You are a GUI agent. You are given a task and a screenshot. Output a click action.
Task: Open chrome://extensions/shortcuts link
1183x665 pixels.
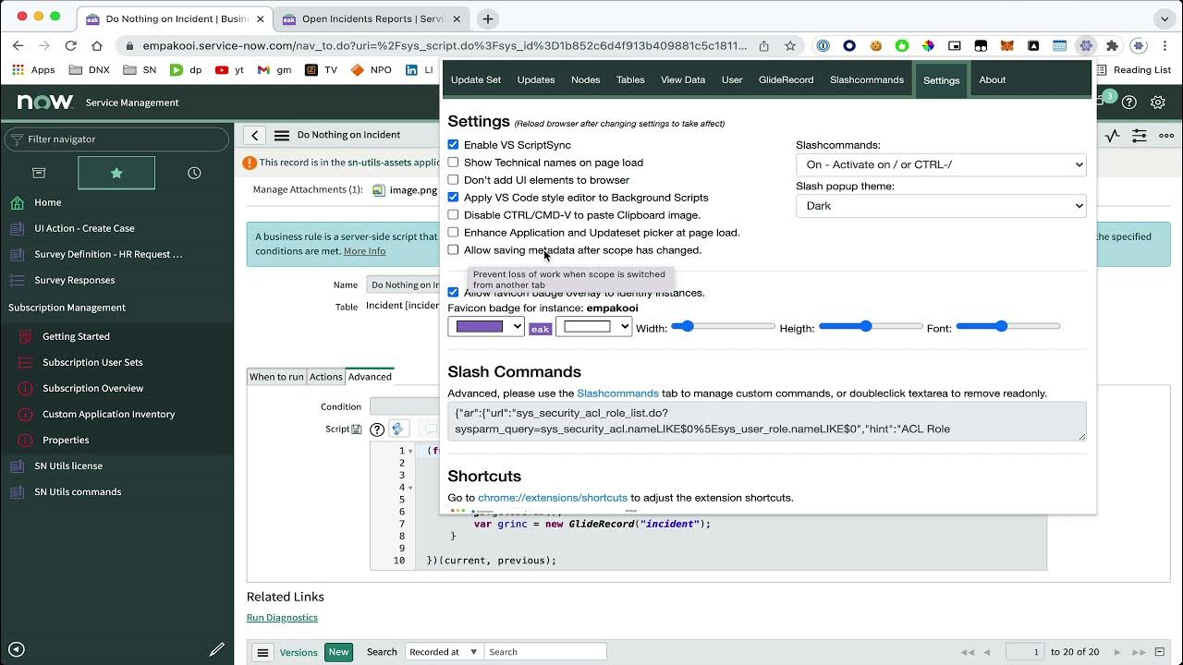pyautogui.click(x=553, y=498)
